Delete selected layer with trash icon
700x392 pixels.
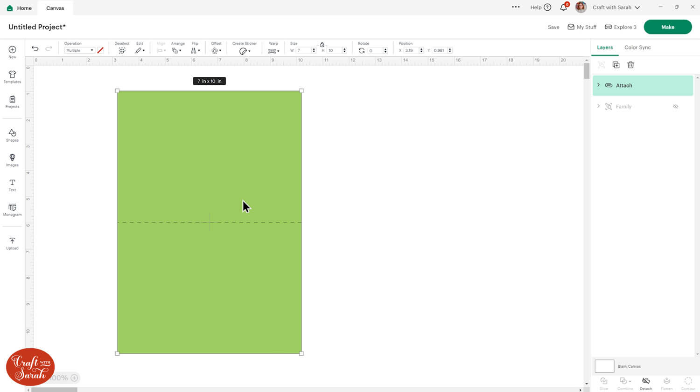(x=630, y=65)
